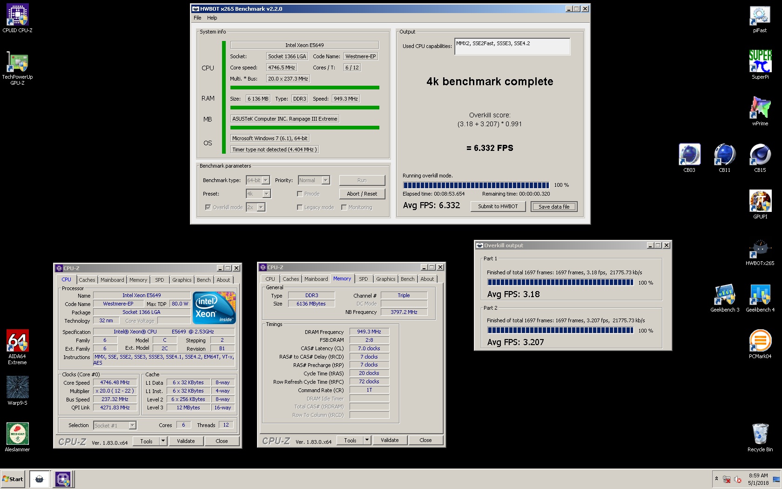
Task: Launch TechPowerUp GPU-Z desktop icon
Action: coord(17,68)
